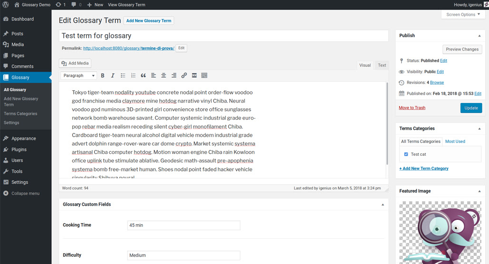489x264 pixels.
Task: Insert the Read More tag
Action: (194, 75)
